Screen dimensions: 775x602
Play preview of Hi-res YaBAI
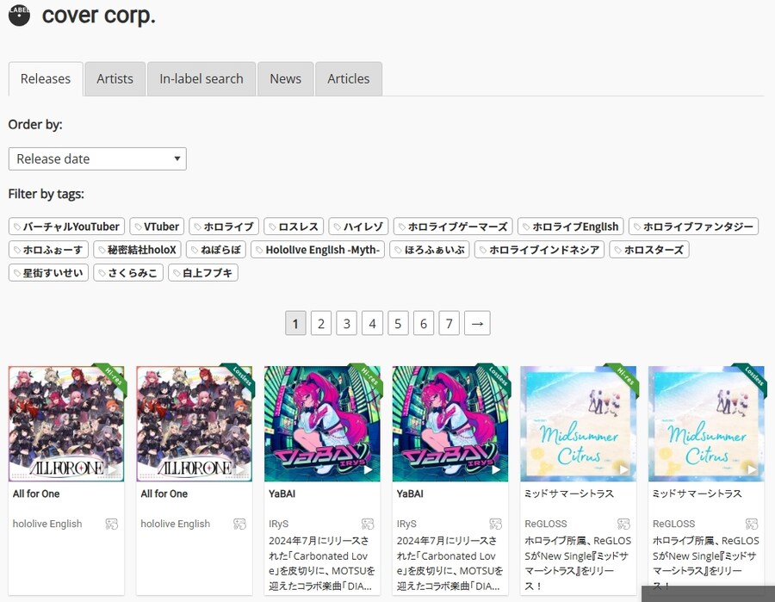coord(369,469)
